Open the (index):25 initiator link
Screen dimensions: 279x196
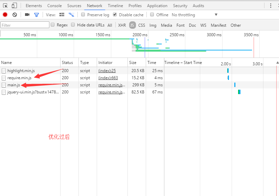107,71
